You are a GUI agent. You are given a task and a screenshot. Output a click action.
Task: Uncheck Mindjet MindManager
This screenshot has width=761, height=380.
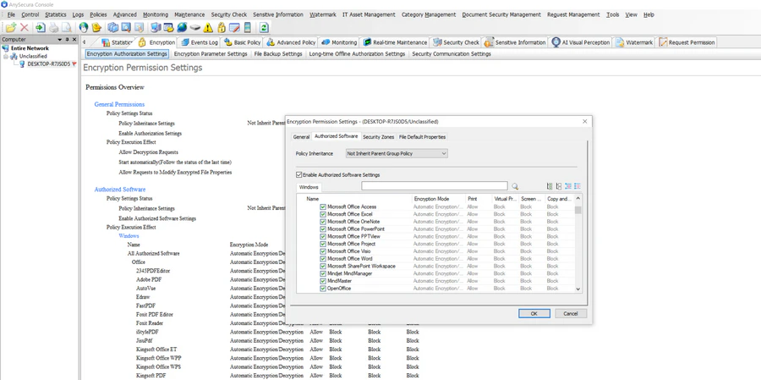(x=323, y=273)
